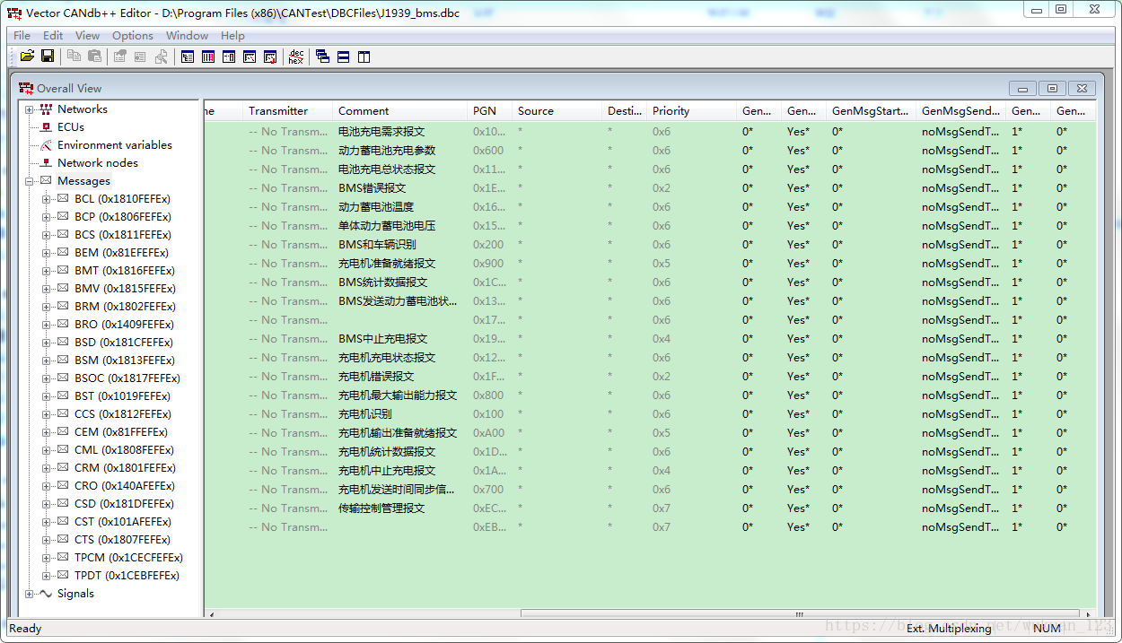Collapse the Messages tree node
The image size is (1122, 643).
click(30, 181)
